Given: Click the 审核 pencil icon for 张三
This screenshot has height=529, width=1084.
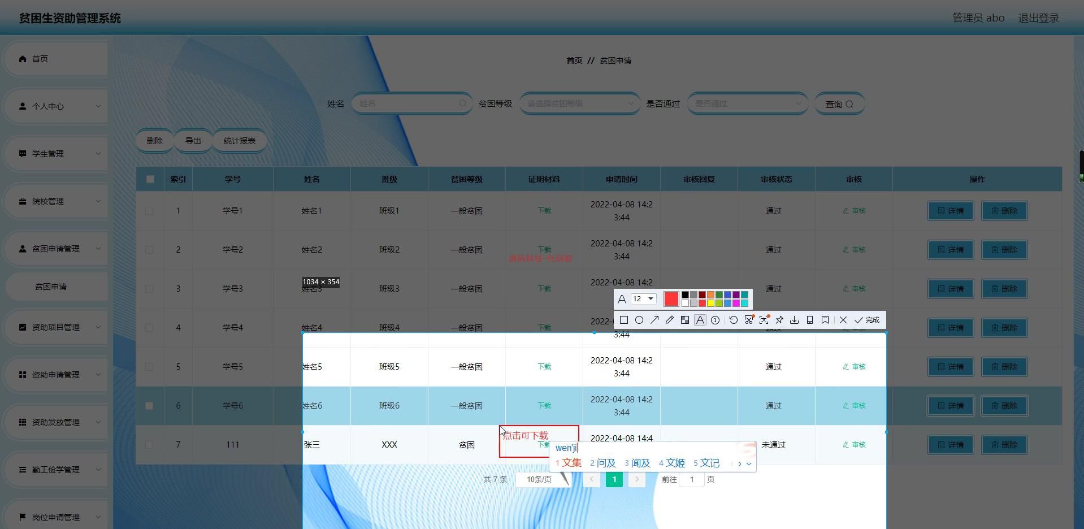Looking at the screenshot, I should pos(845,445).
